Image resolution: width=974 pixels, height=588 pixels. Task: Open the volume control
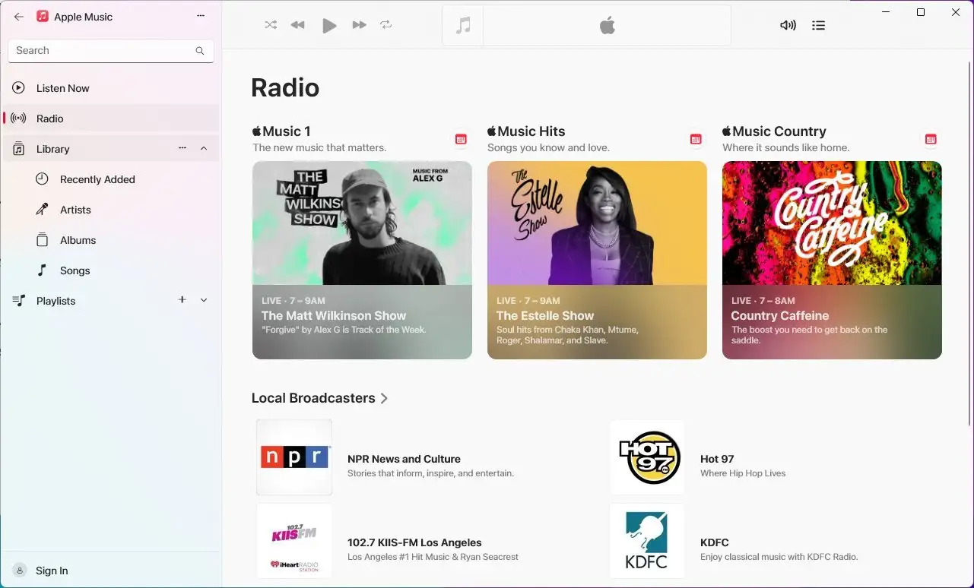pyautogui.click(x=788, y=25)
